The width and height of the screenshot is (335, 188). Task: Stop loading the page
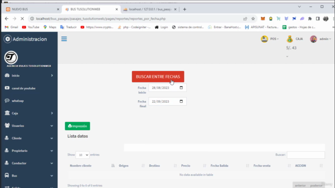coord(22,19)
